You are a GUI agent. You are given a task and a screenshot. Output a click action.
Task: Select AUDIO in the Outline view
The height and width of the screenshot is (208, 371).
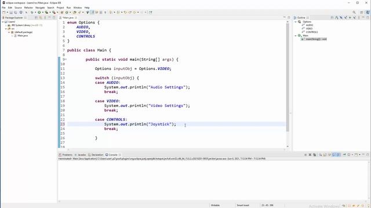coord(309,25)
